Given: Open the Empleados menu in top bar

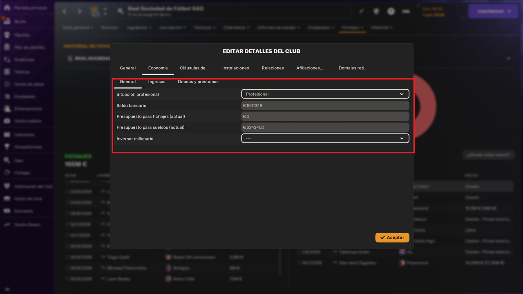Looking at the screenshot, I should [x=321, y=28].
